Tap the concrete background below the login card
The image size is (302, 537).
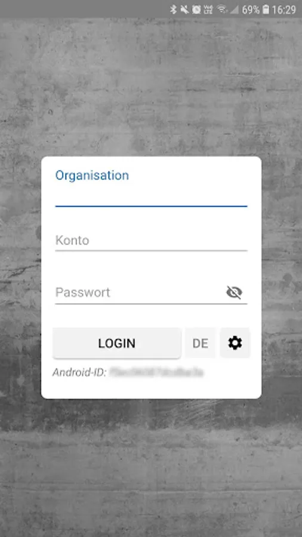coord(151,466)
